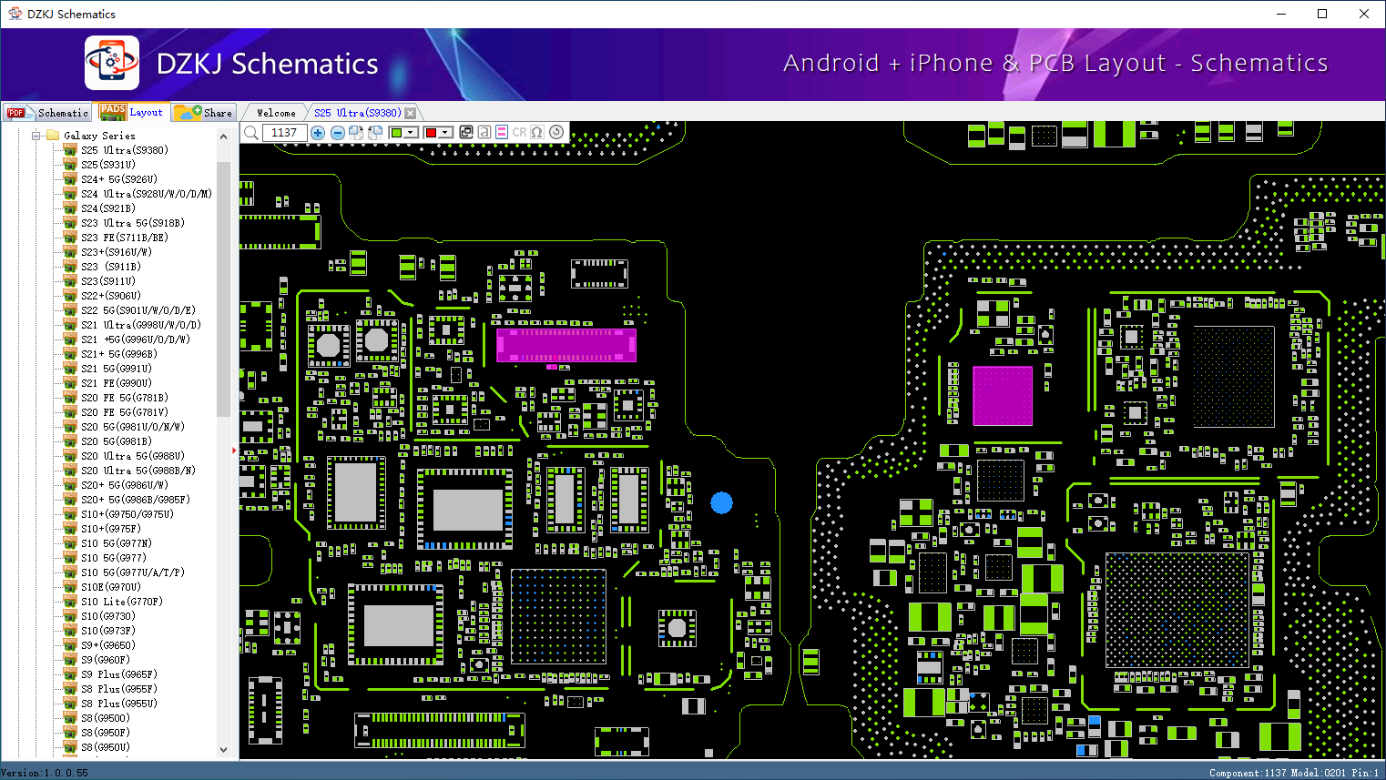Screen dimensions: 1386x780
Task: Open S25(S931U) in the model tree
Action: 107,165
